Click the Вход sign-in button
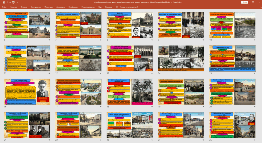Image resolution: width=262 pixels, height=143 pixels. 245,2
